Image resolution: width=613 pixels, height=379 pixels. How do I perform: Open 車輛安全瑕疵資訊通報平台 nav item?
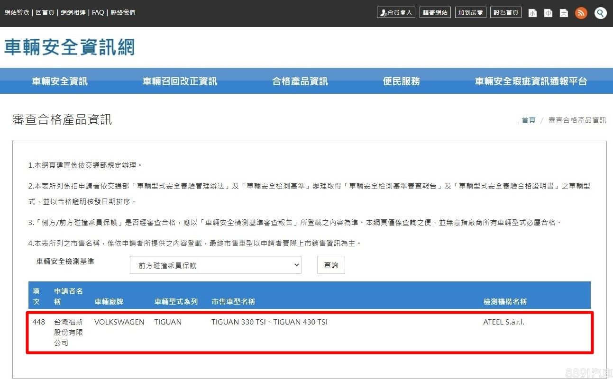(531, 81)
